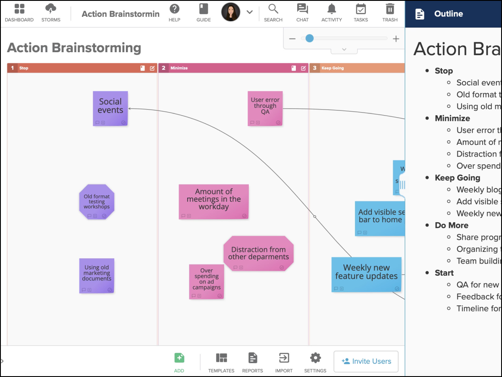Click the Stop section title
Screen dimensions: 502x377
pyautogui.click(x=24, y=68)
